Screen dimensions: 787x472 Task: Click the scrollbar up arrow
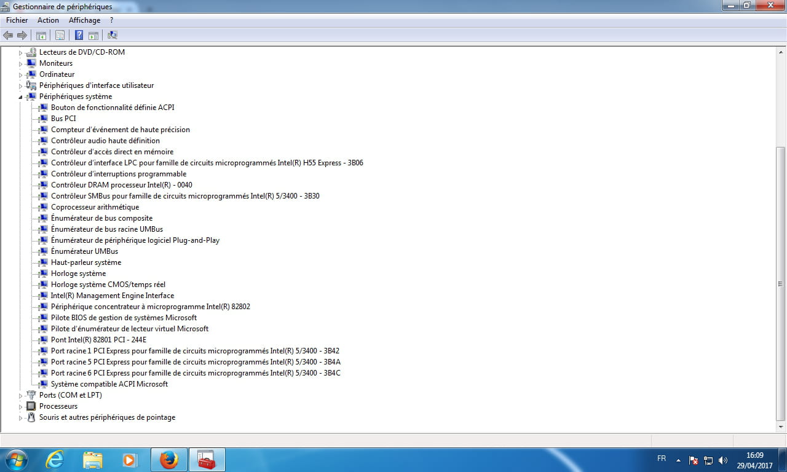pos(781,52)
